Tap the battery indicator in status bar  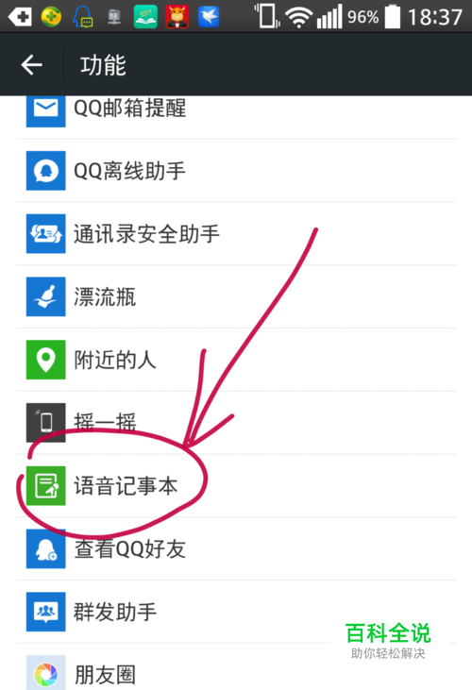coord(393,17)
